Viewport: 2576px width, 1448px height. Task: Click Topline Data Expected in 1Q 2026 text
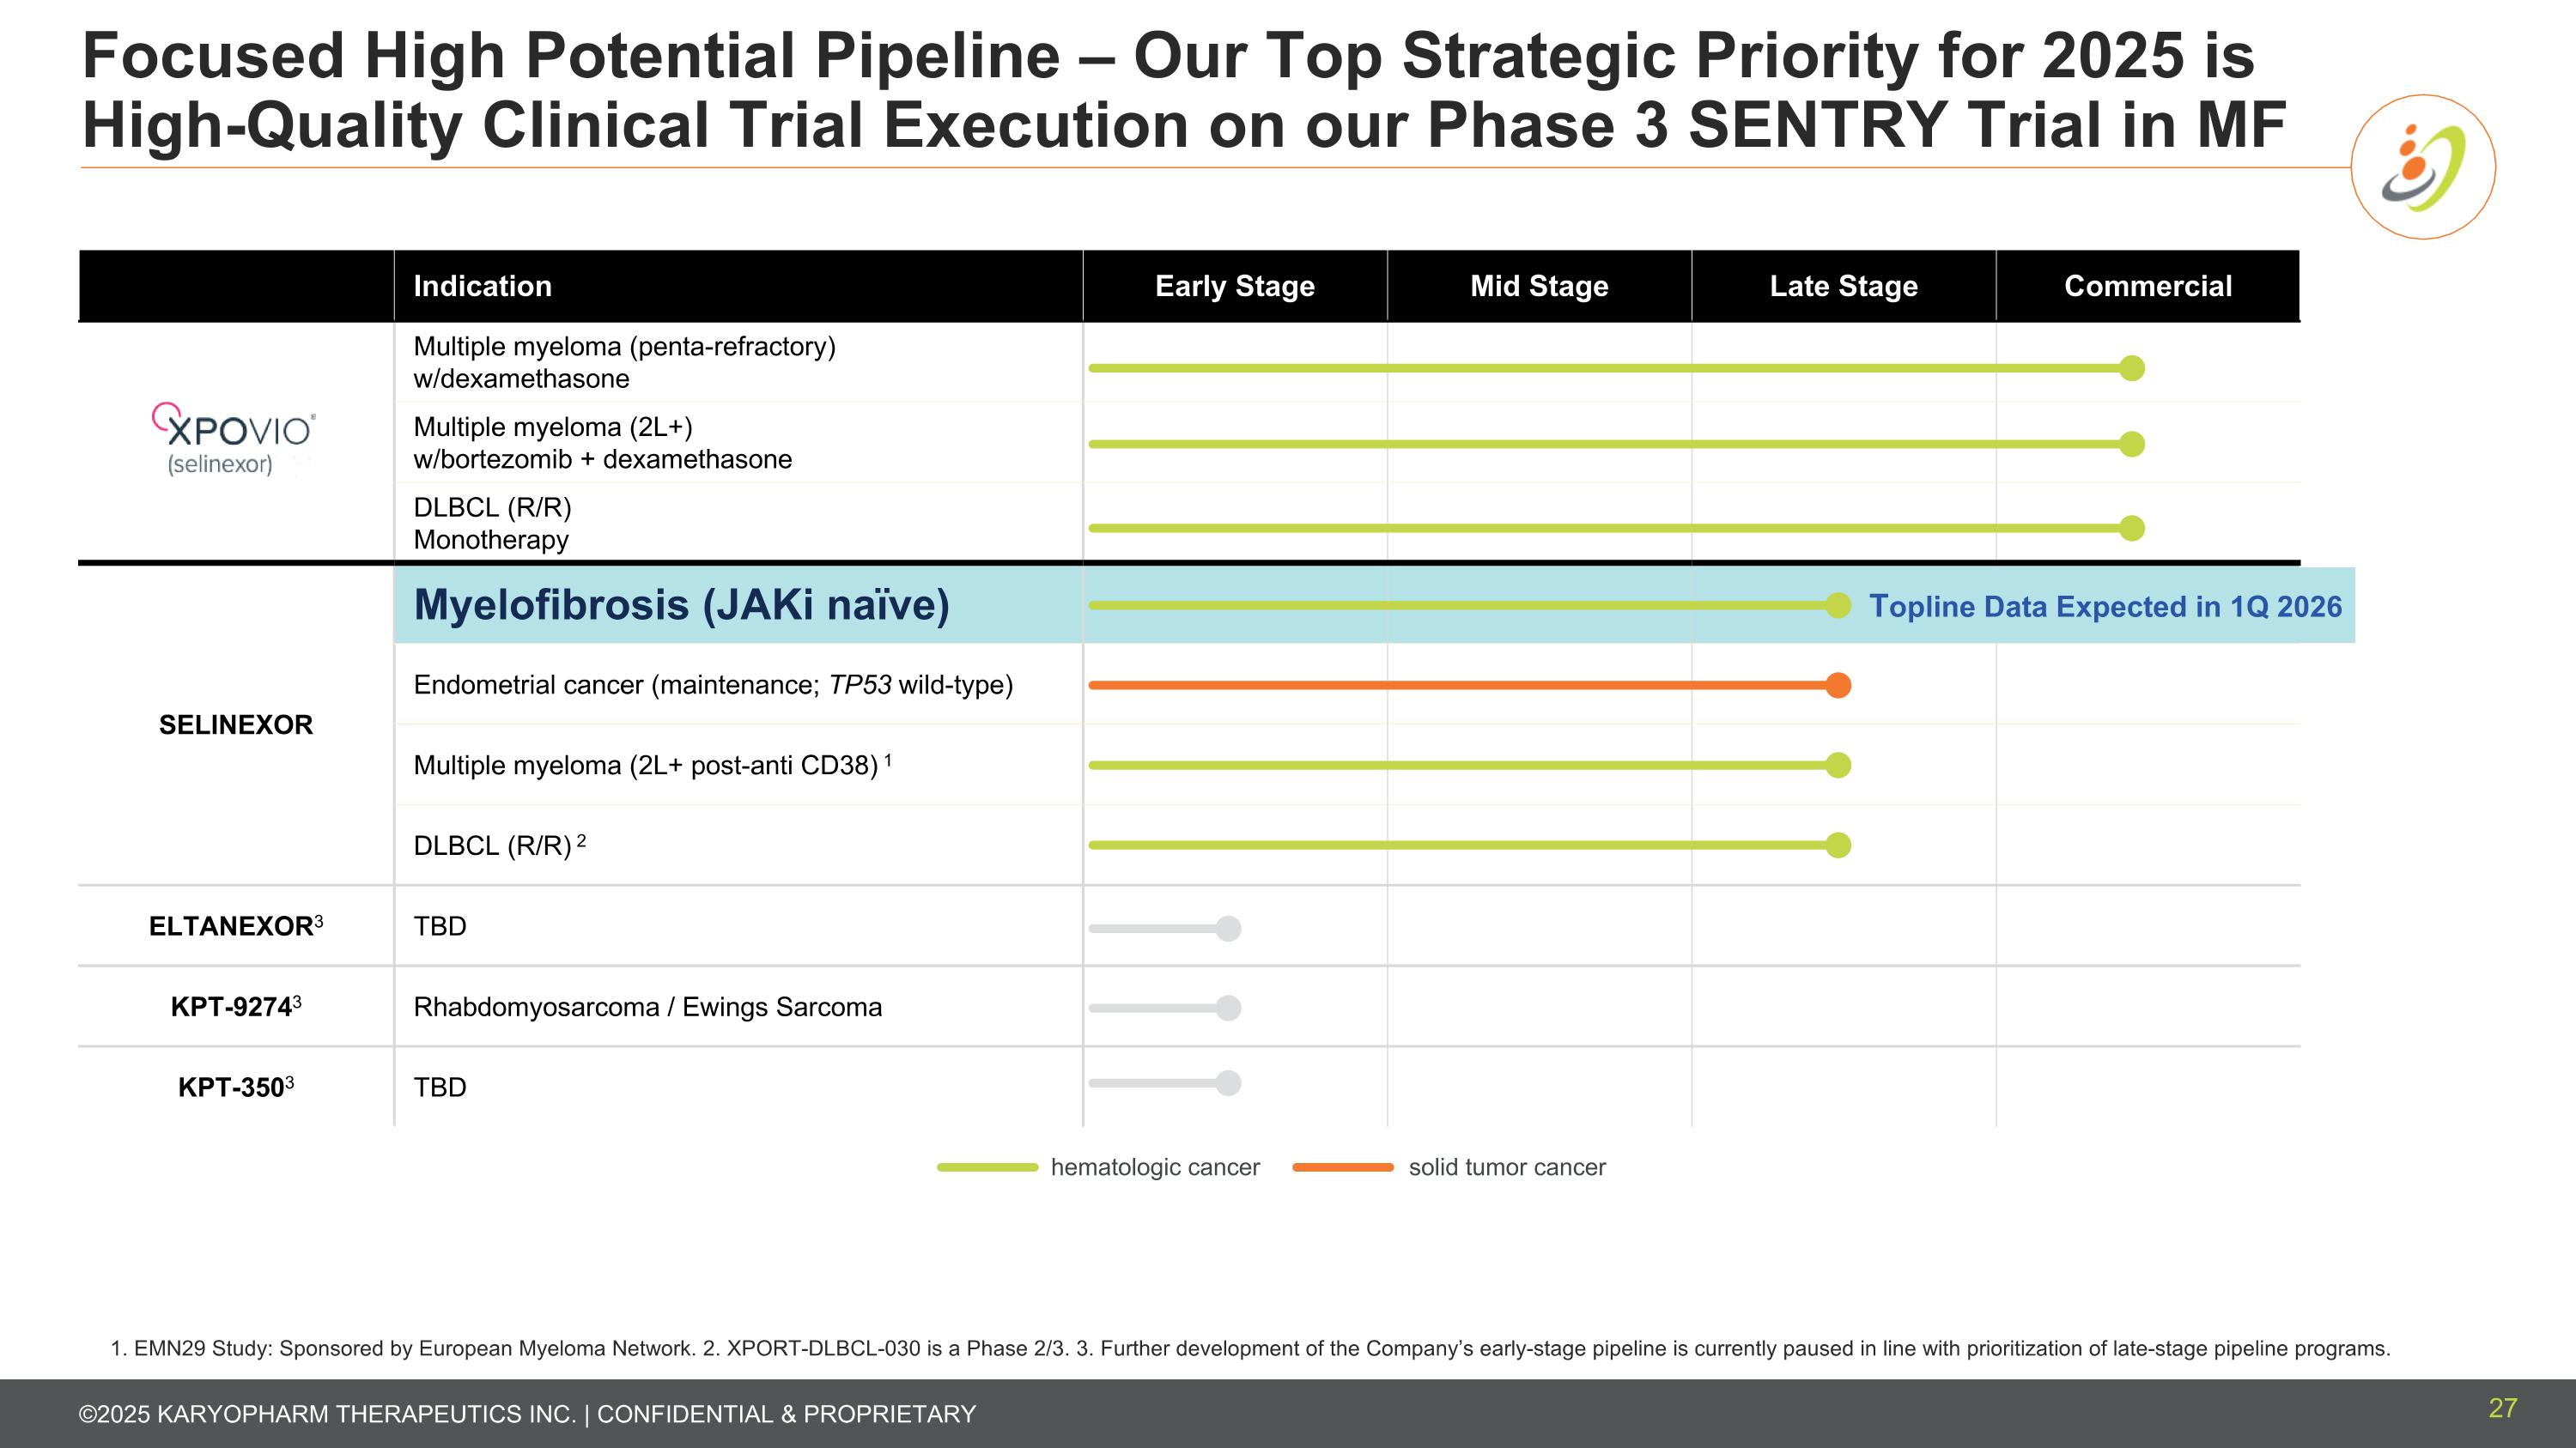tap(2105, 607)
